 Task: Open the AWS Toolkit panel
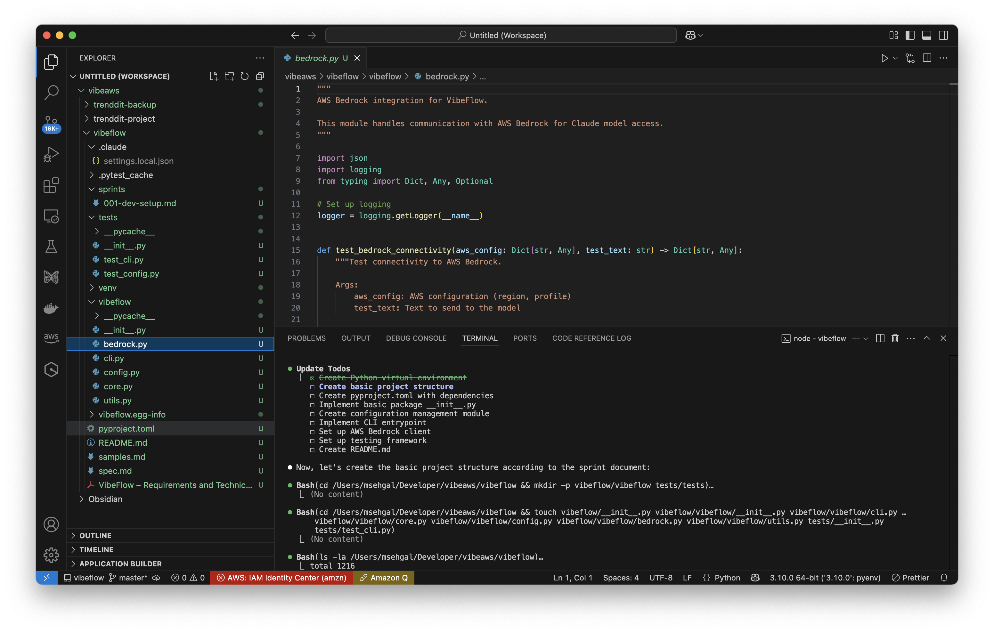pos(51,338)
